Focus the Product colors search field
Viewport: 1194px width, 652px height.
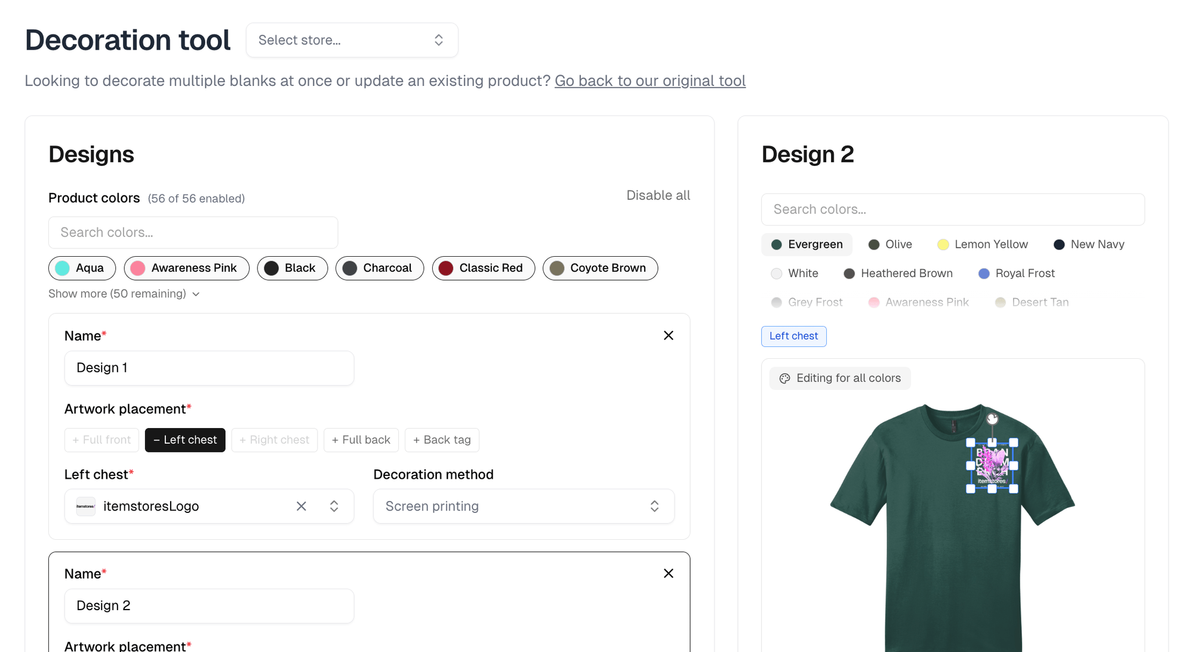coord(193,232)
